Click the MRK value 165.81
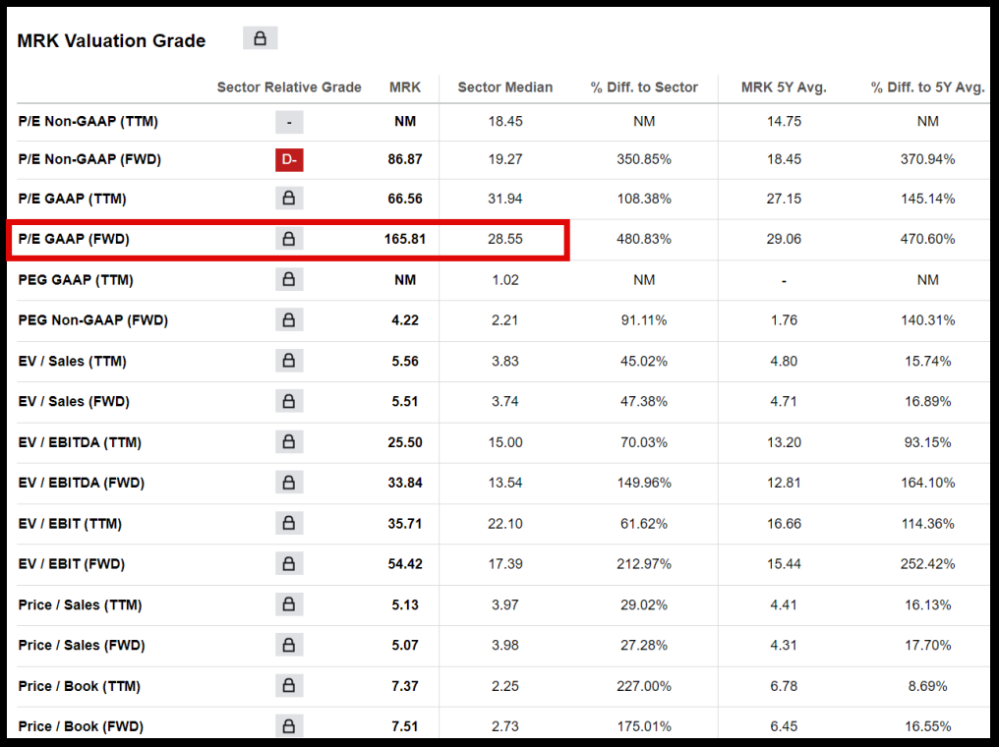Viewport: 999px width, 747px height. pos(404,239)
